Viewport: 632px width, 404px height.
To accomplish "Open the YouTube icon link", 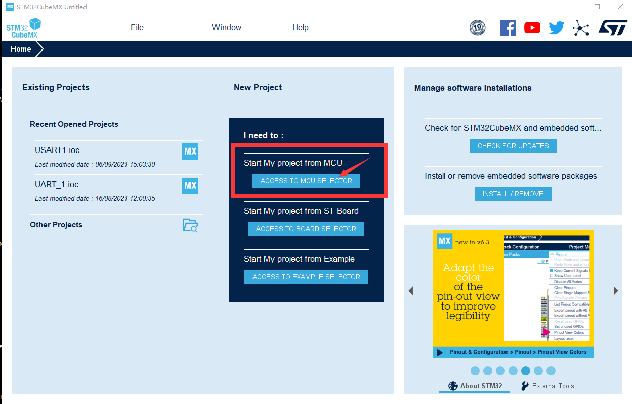I will [x=532, y=28].
